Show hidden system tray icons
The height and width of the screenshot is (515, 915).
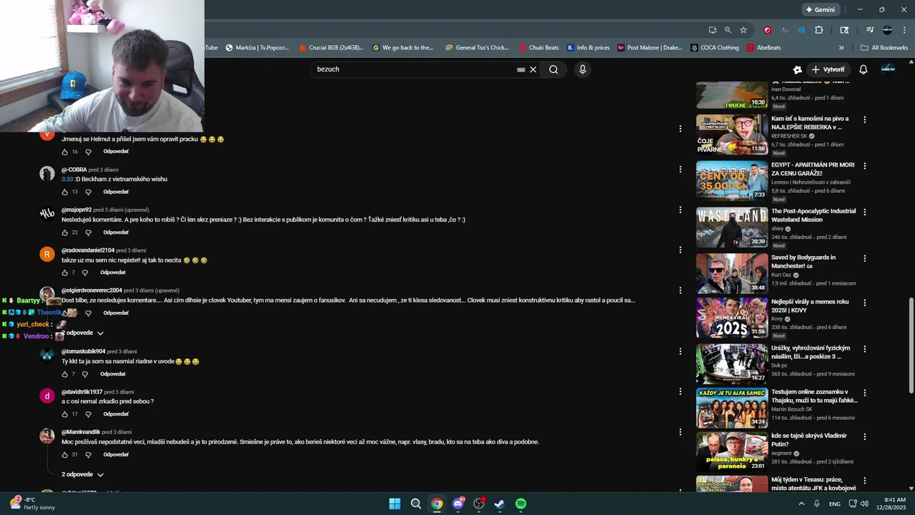pos(801,504)
